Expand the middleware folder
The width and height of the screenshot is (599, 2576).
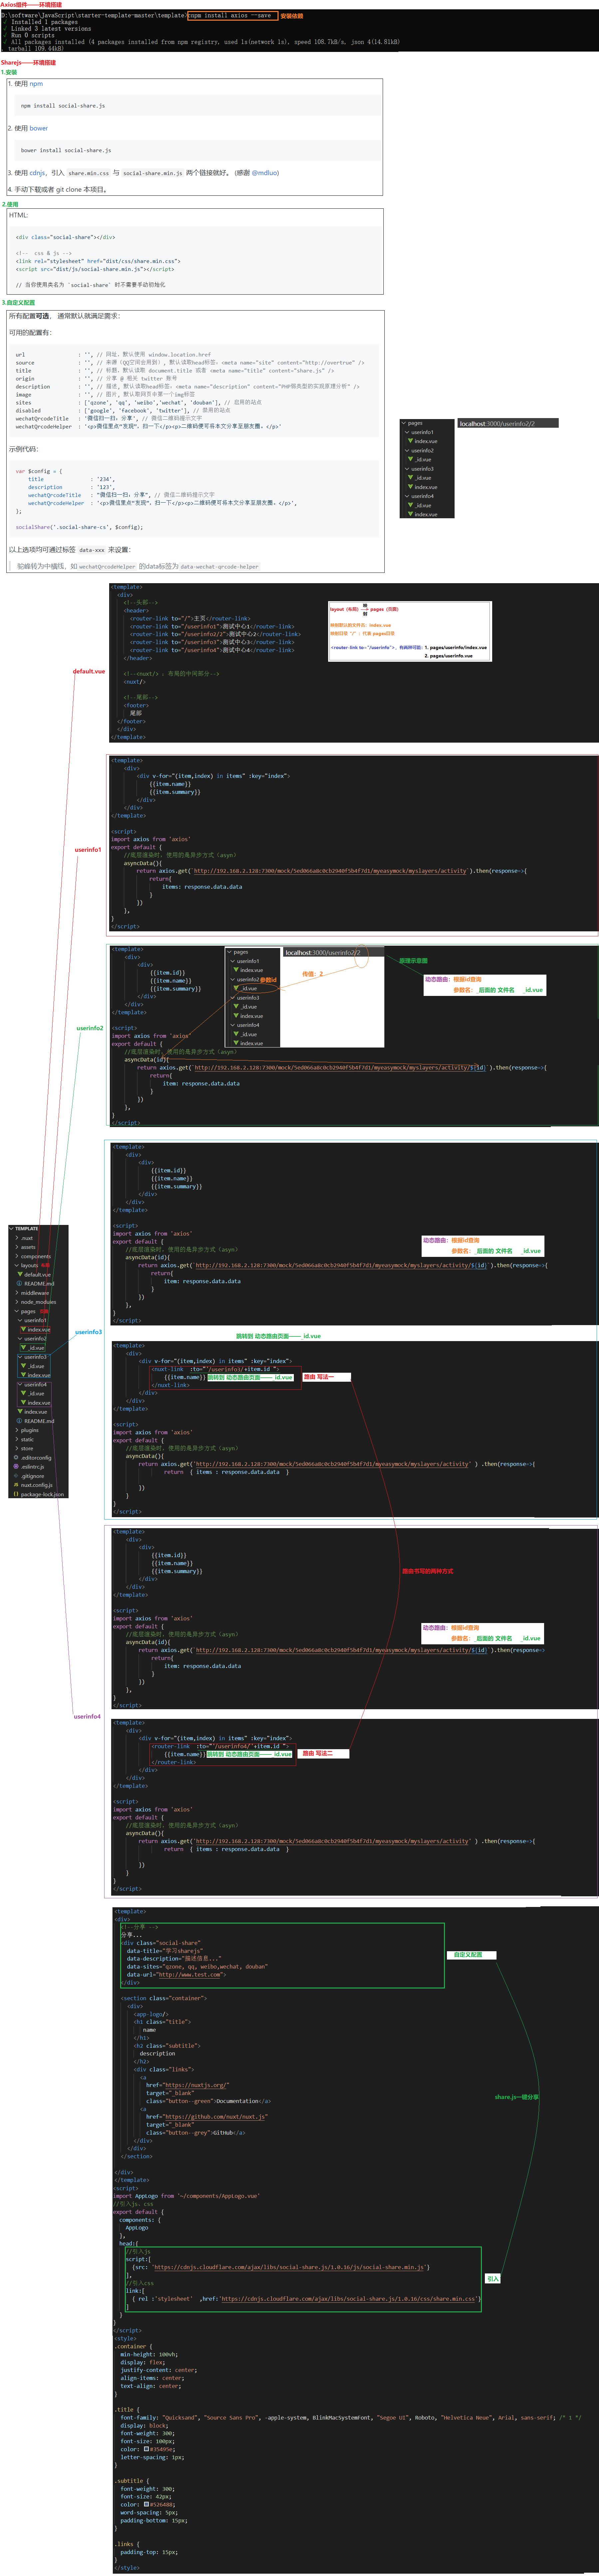(17, 1293)
